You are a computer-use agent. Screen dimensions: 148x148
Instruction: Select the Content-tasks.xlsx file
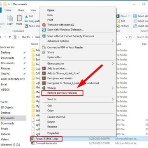pos(46,143)
